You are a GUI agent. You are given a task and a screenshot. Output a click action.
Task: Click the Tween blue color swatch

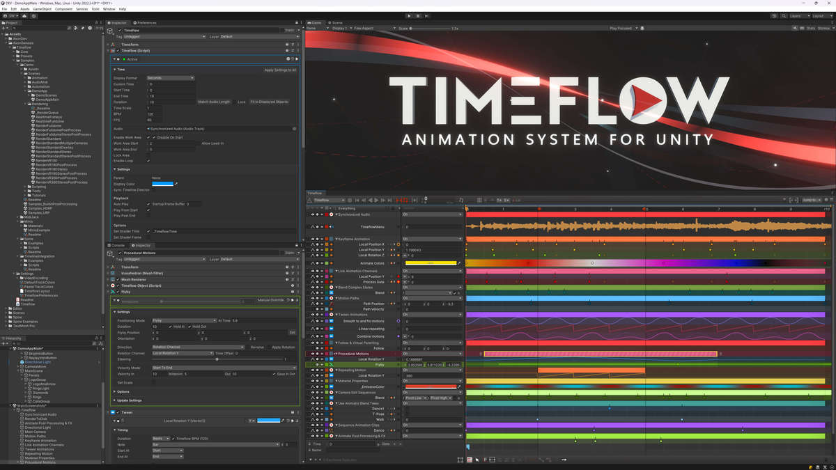point(268,421)
